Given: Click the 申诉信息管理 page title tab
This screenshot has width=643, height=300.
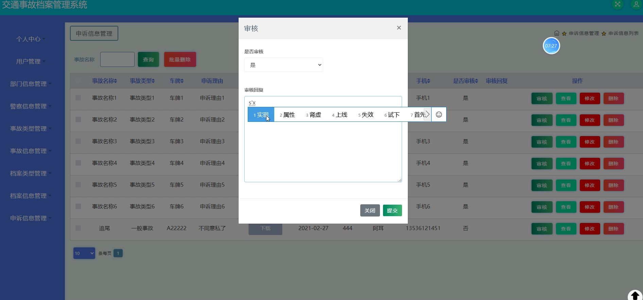Looking at the screenshot, I should pos(94,33).
